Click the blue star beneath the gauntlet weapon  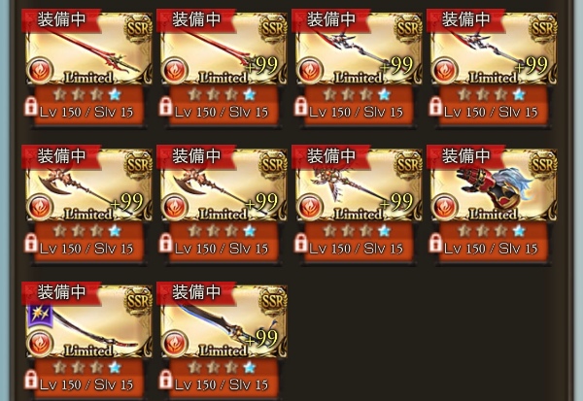(x=519, y=231)
